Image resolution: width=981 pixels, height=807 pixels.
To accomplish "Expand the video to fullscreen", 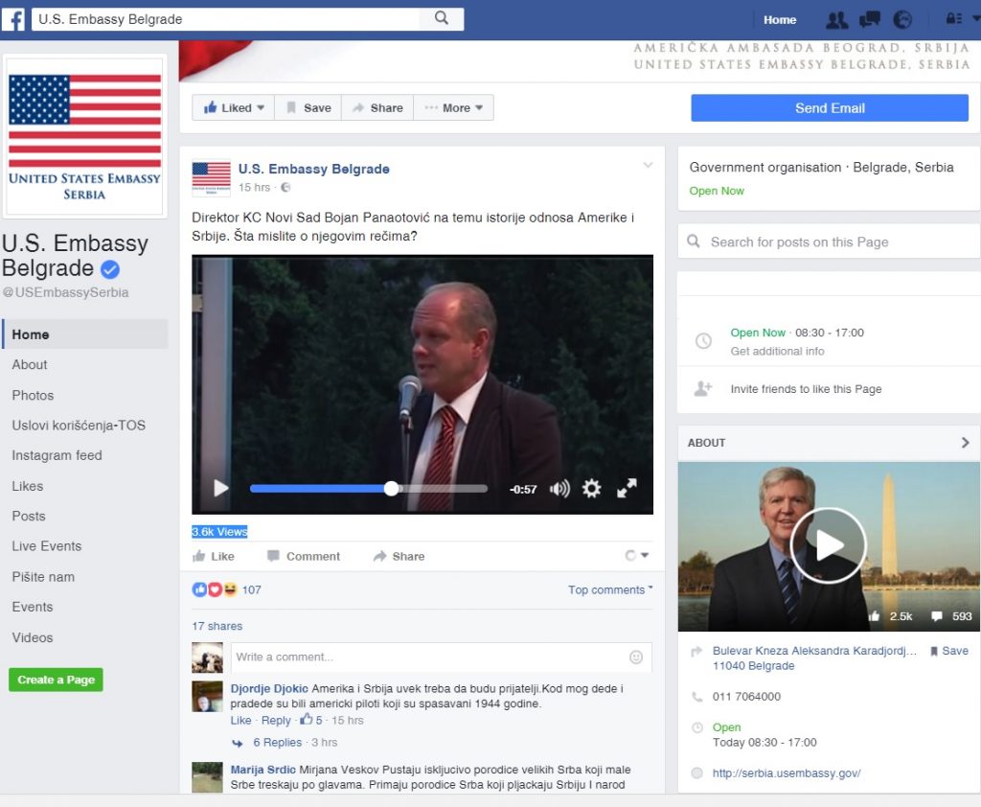I will pyautogui.click(x=627, y=489).
